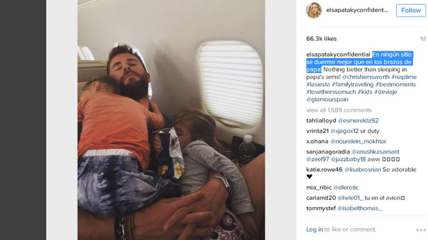The height and width of the screenshot is (240, 428).
Task: Open the #bestmoments hashtag
Action: coord(396,84)
